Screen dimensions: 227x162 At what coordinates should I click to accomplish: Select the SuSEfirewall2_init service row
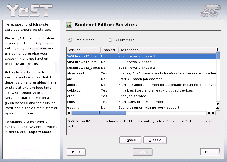[141, 62]
